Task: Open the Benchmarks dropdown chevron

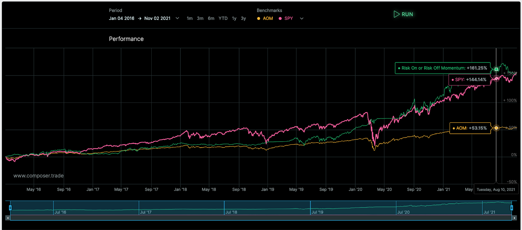Action: pyautogui.click(x=302, y=19)
